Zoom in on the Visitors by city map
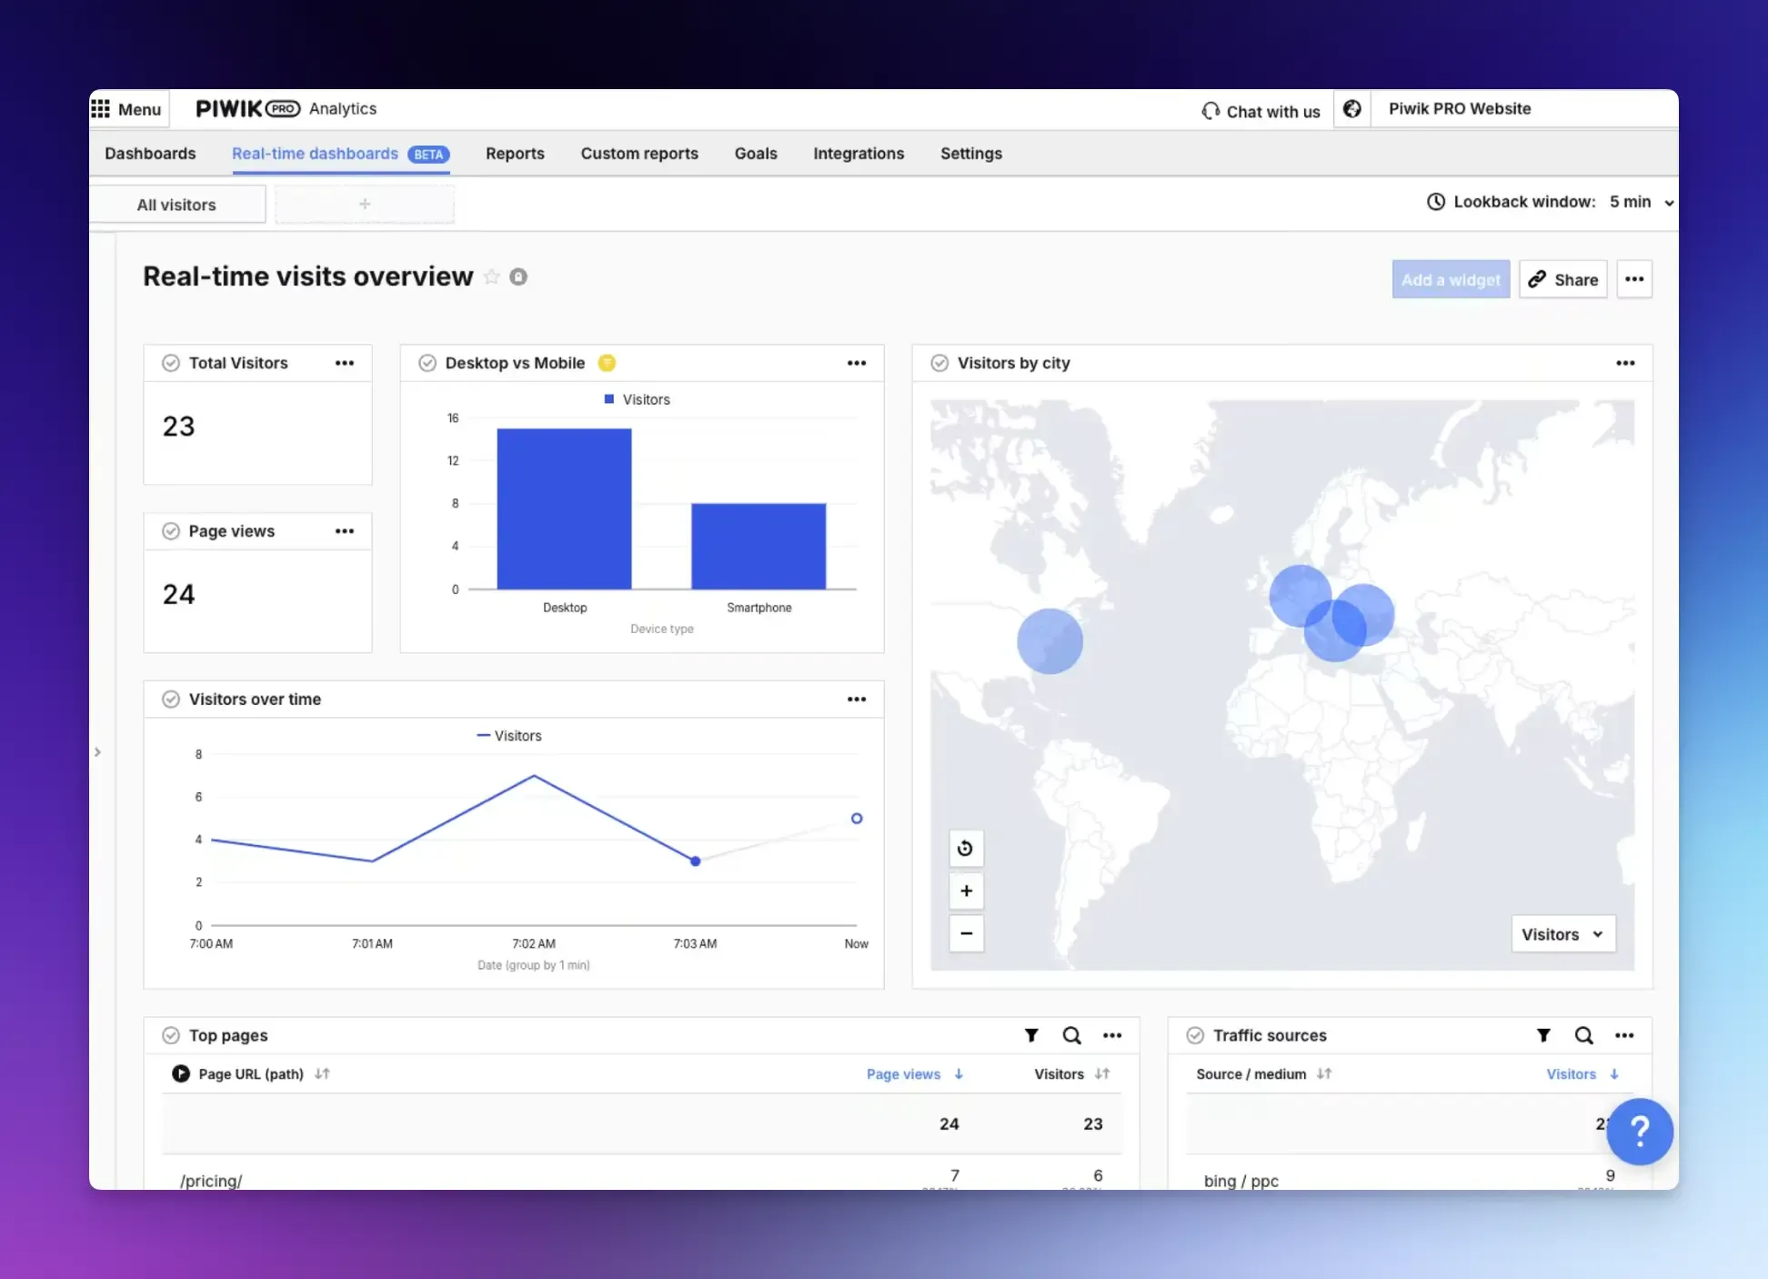 (966, 891)
